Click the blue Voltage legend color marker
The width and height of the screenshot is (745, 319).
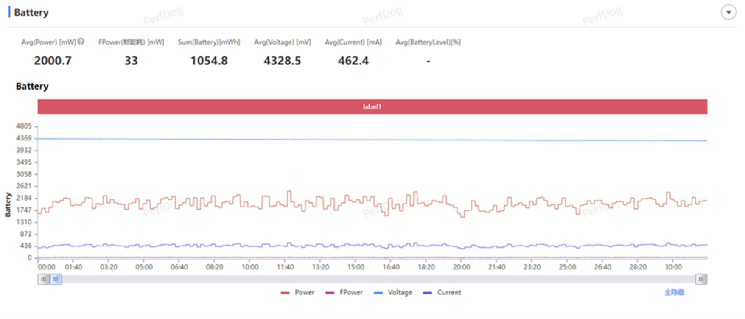pyautogui.click(x=378, y=293)
